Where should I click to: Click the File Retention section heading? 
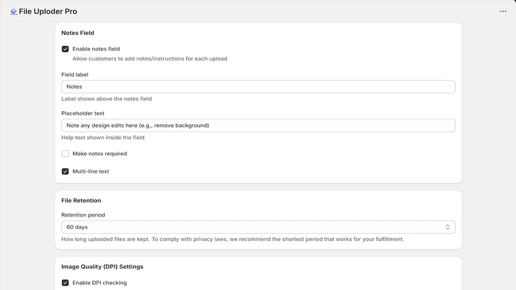coord(81,200)
